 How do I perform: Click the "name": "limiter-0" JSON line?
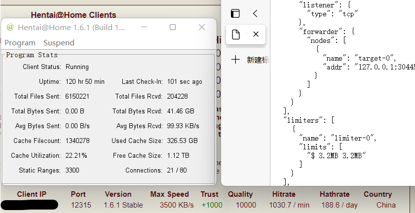[338, 138]
